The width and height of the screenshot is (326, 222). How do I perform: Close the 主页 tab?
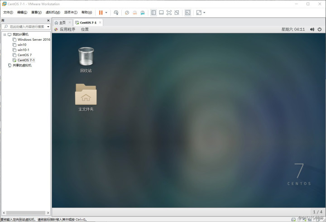[70, 23]
